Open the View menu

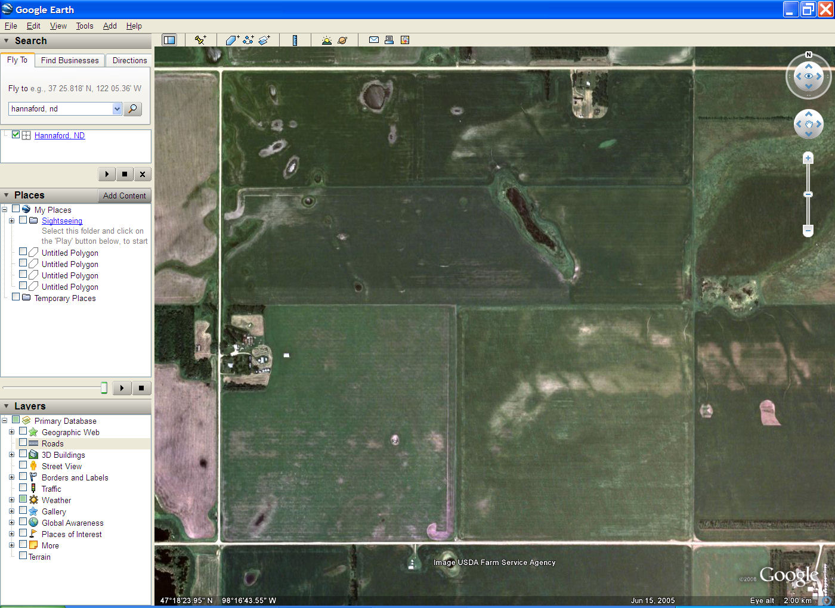click(x=58, y=26)
